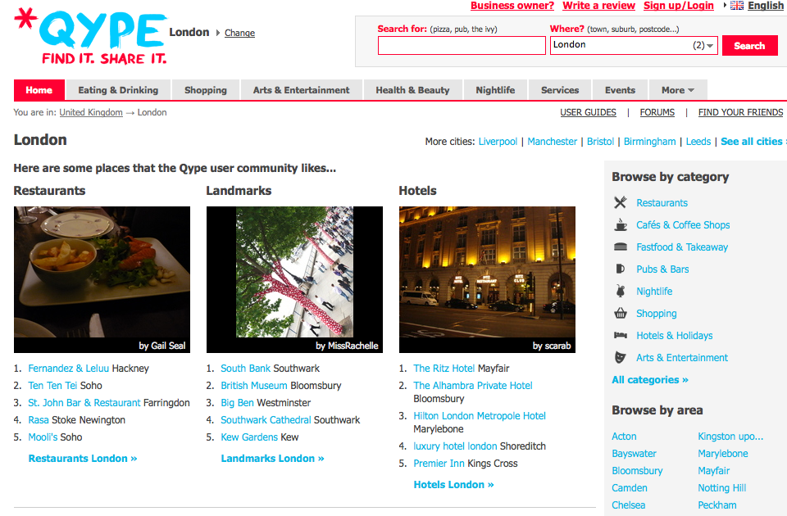Open the Services tab

tap(560, 90)
